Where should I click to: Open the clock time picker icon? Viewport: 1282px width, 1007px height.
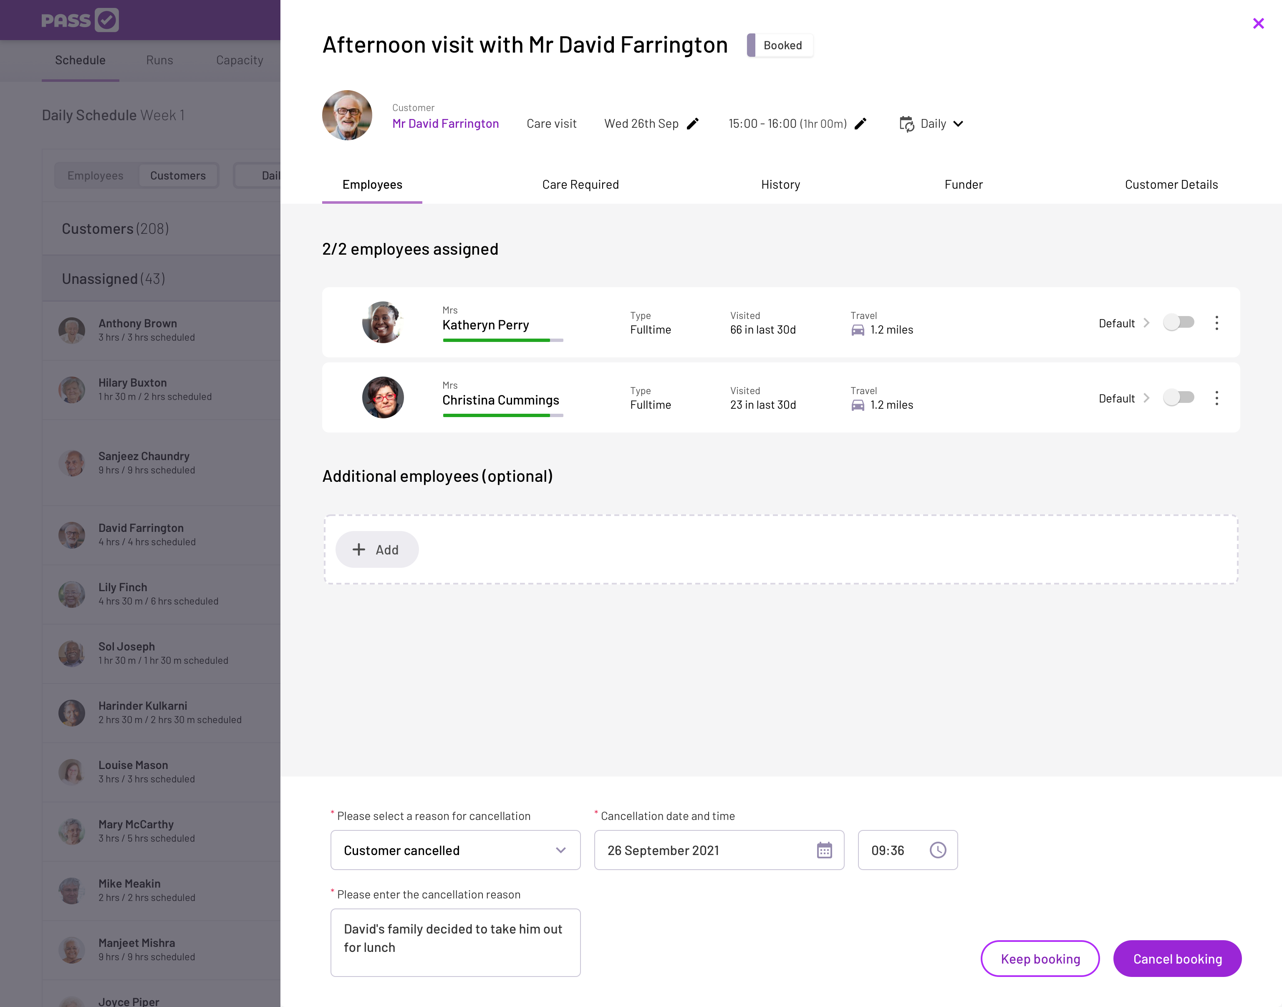(938, 850)
